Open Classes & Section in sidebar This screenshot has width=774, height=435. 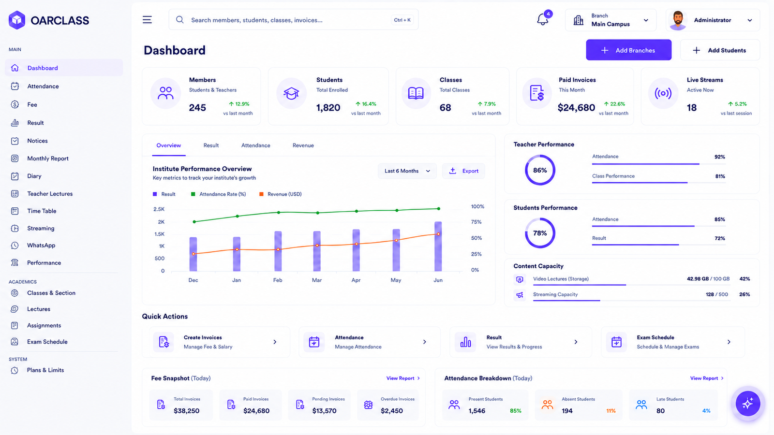[64, 293]
